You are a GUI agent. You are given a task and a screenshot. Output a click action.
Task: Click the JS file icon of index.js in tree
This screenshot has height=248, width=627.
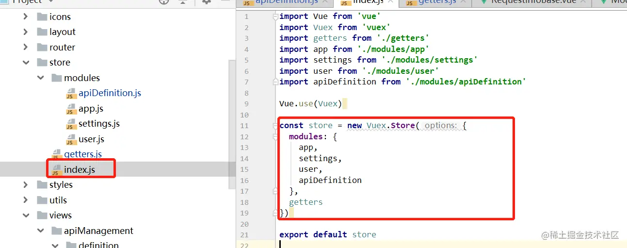click(57, 170)
